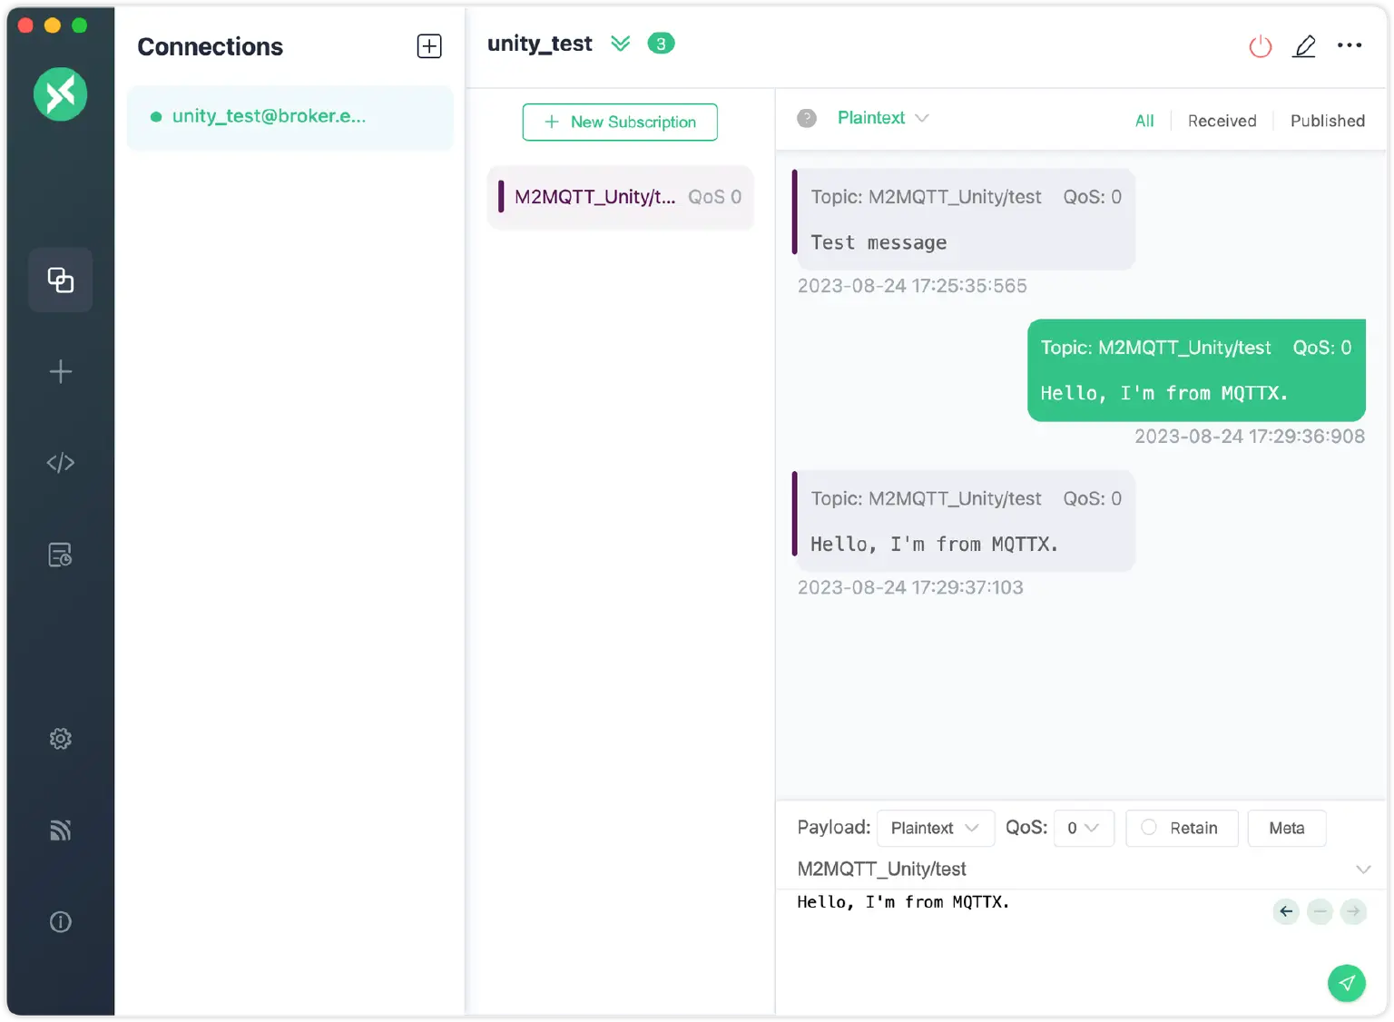Select the M2MQTT_Unity/test subscription entry
The height and width of the screenshot is (1022, 1394).
coord(620,197)
